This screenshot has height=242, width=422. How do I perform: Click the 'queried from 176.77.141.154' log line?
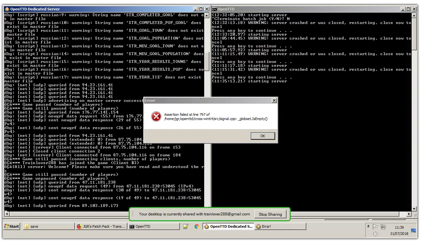coord(61,112)
